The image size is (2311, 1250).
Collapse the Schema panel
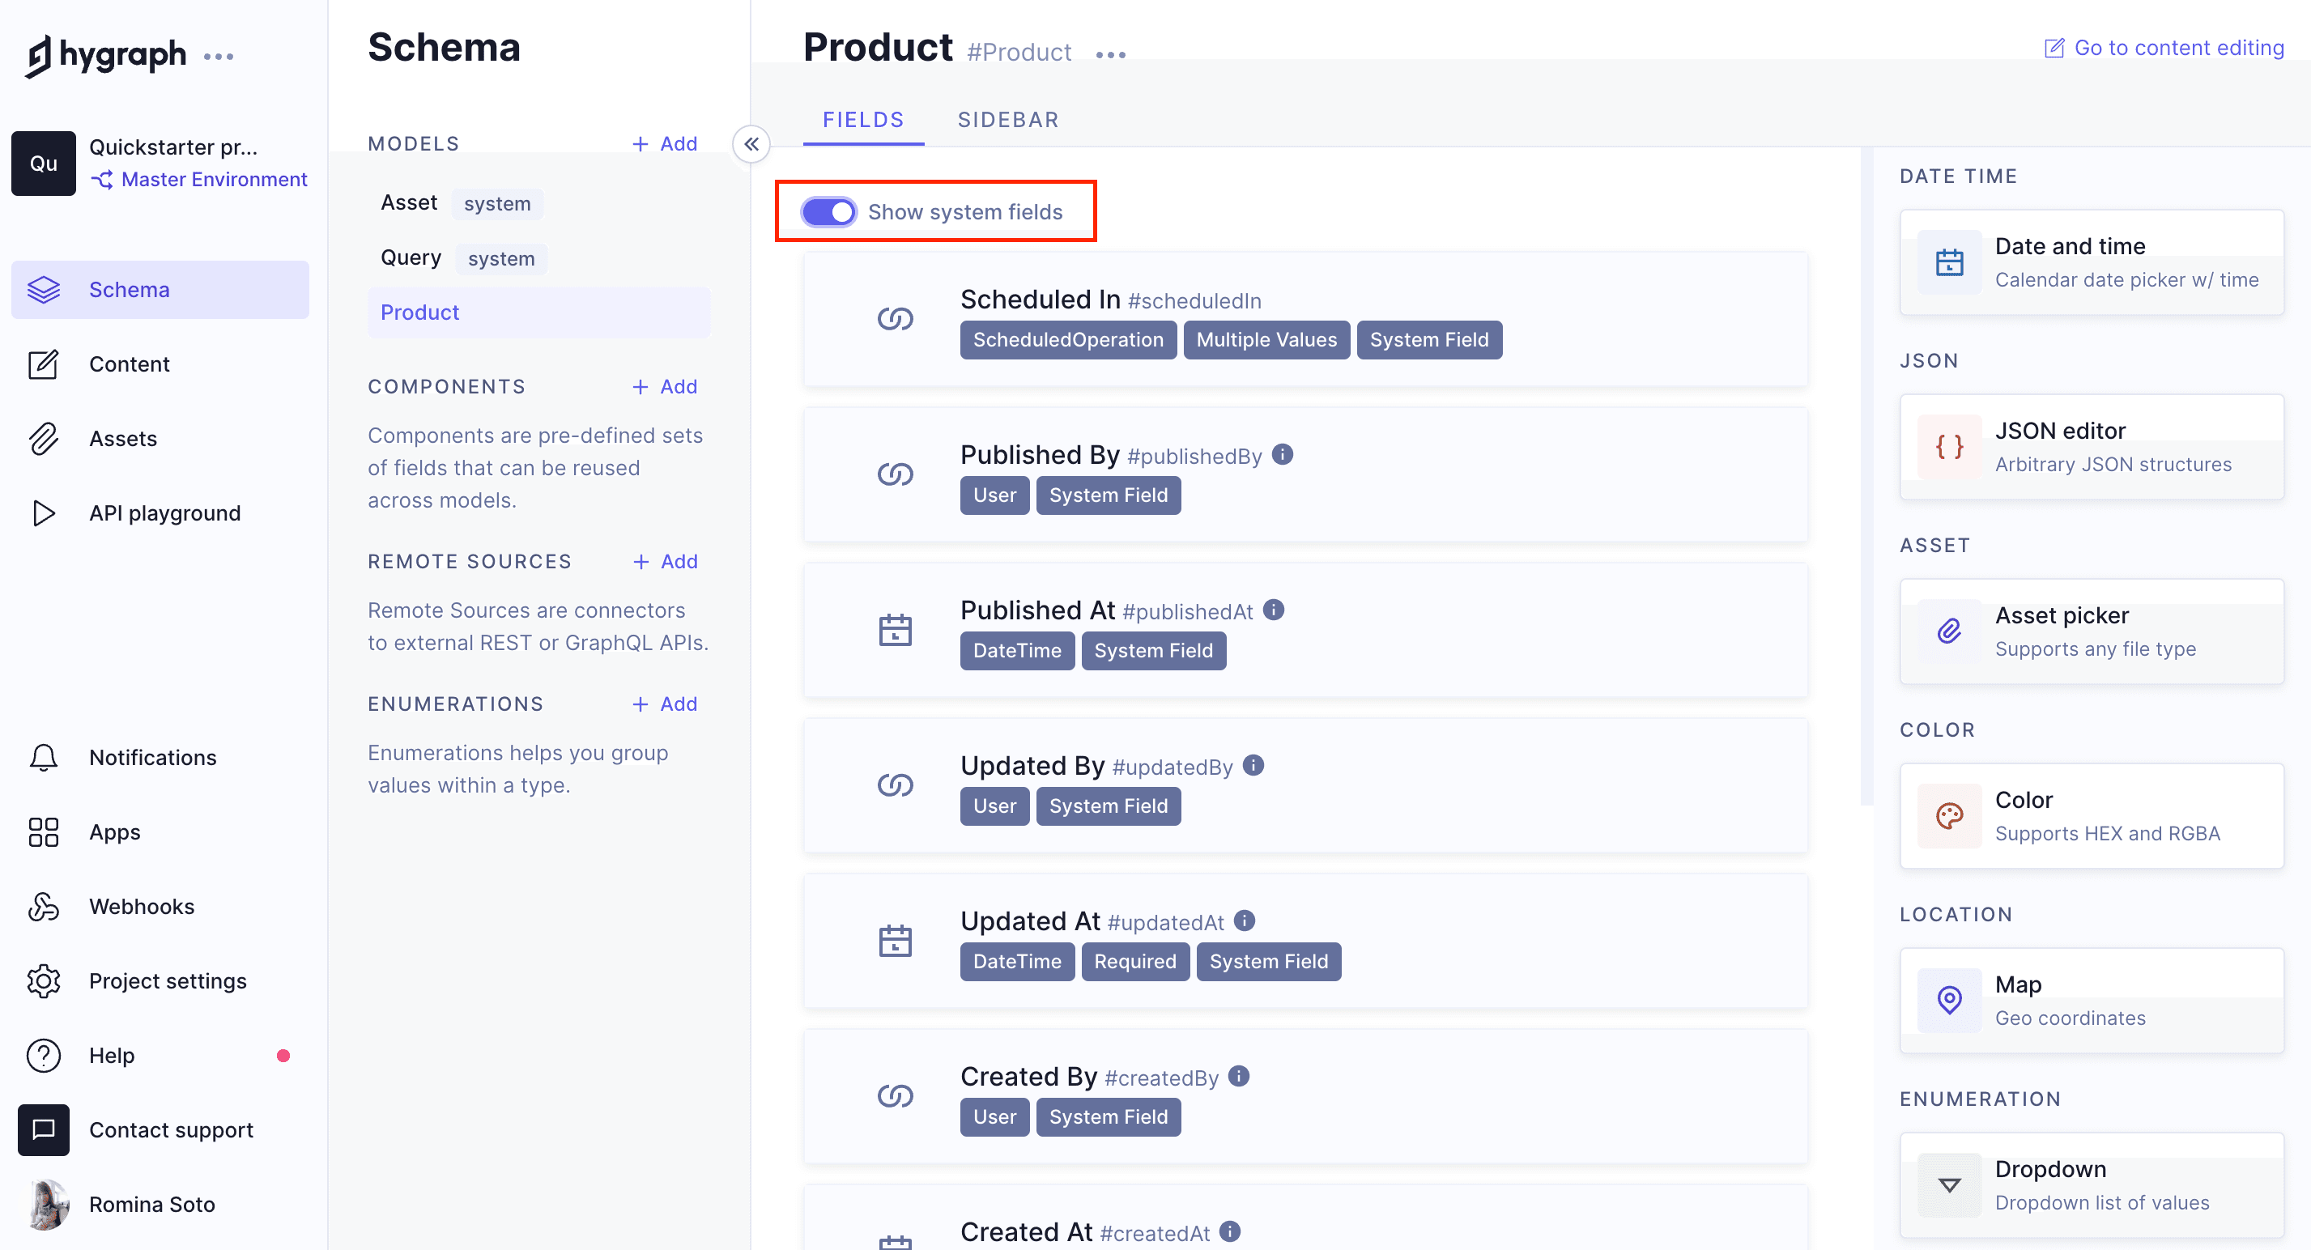click(x=751, y=143)
